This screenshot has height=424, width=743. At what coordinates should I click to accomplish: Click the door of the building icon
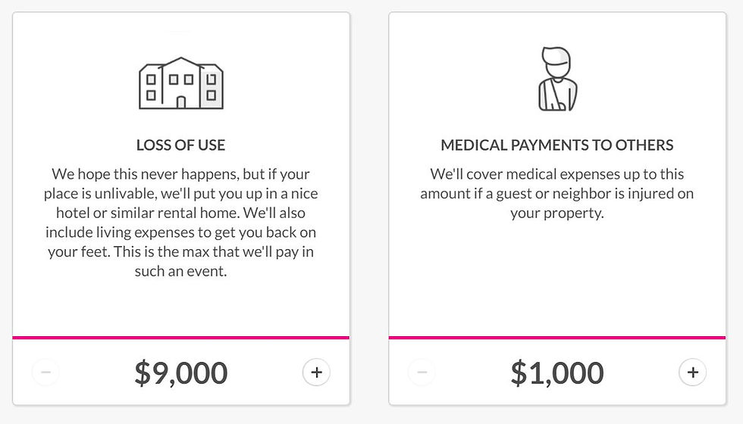pos(181,102)
